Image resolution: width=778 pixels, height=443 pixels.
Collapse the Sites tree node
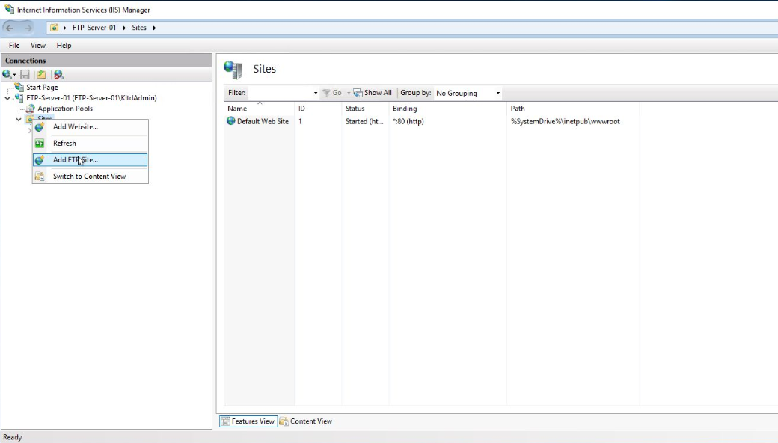(x=19, y=120)
